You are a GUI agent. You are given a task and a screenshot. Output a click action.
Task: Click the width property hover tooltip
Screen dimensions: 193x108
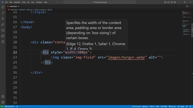point(96,34)
